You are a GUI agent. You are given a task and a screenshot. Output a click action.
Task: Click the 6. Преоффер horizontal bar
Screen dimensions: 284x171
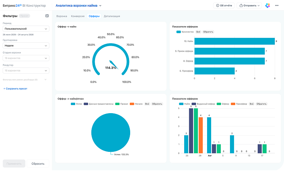tap(214, 71)
